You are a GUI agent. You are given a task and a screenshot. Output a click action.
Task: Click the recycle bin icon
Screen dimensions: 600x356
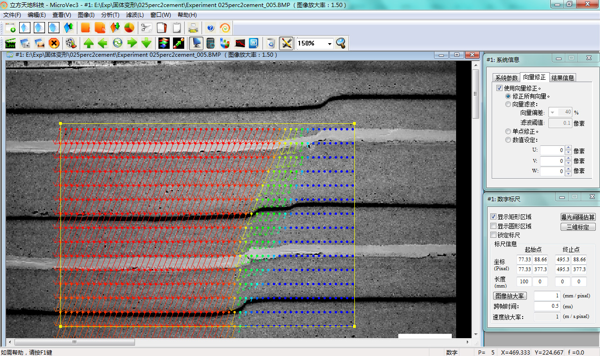tap(271, 43)
